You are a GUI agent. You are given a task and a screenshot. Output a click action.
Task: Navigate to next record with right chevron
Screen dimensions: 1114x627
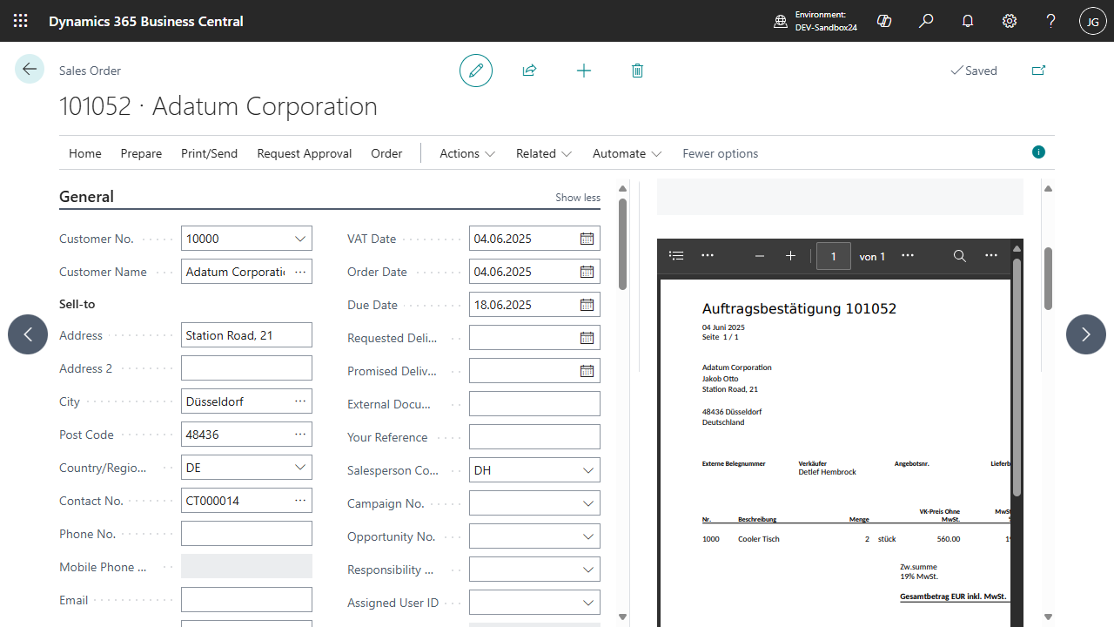pos(1085,334)
